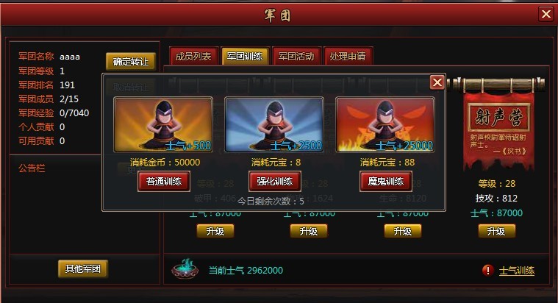Start 普通训练 normal training

(164, 181)
